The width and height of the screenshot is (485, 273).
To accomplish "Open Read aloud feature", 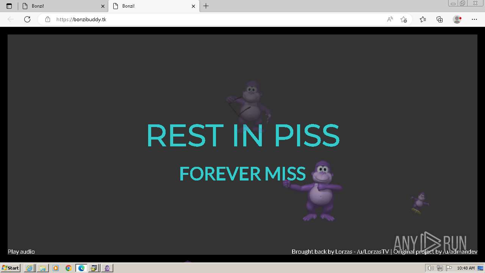I will click(x=390, y=19).
